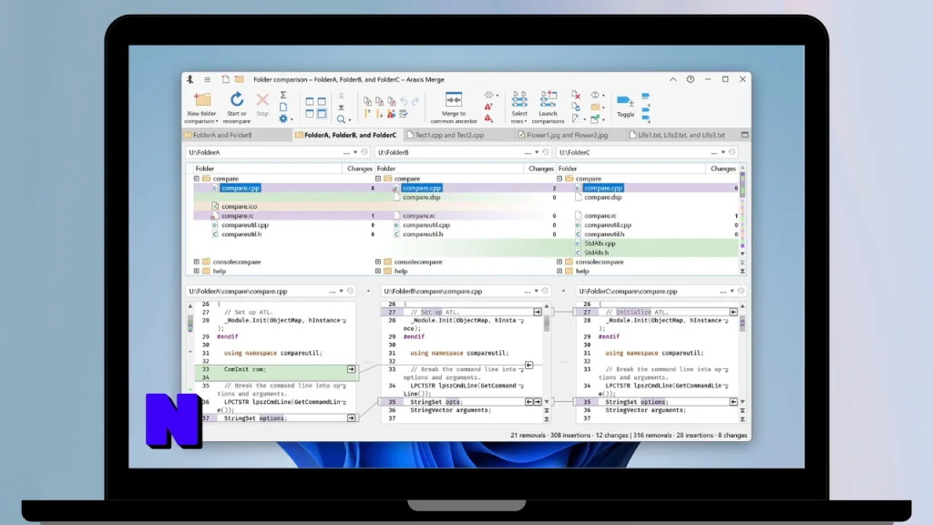Open the U:\FolderA path dropdown arrow
This screenshot has width=933, height=525.
pyautogui.click(x=355, y=152)
